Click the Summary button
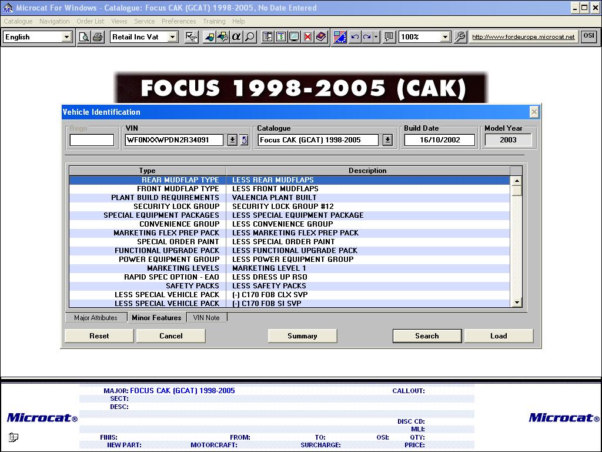 [x=302, y=336]
